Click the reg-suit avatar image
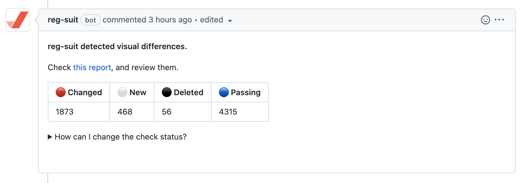Viewport: 522px width, 183px height. [18, 20]
